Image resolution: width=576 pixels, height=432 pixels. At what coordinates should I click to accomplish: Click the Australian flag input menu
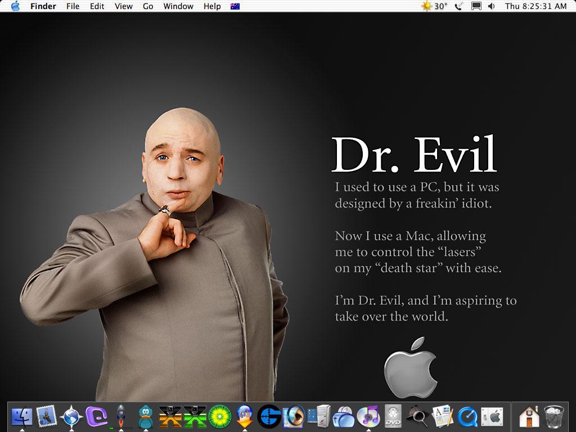[x=235, y=6]
